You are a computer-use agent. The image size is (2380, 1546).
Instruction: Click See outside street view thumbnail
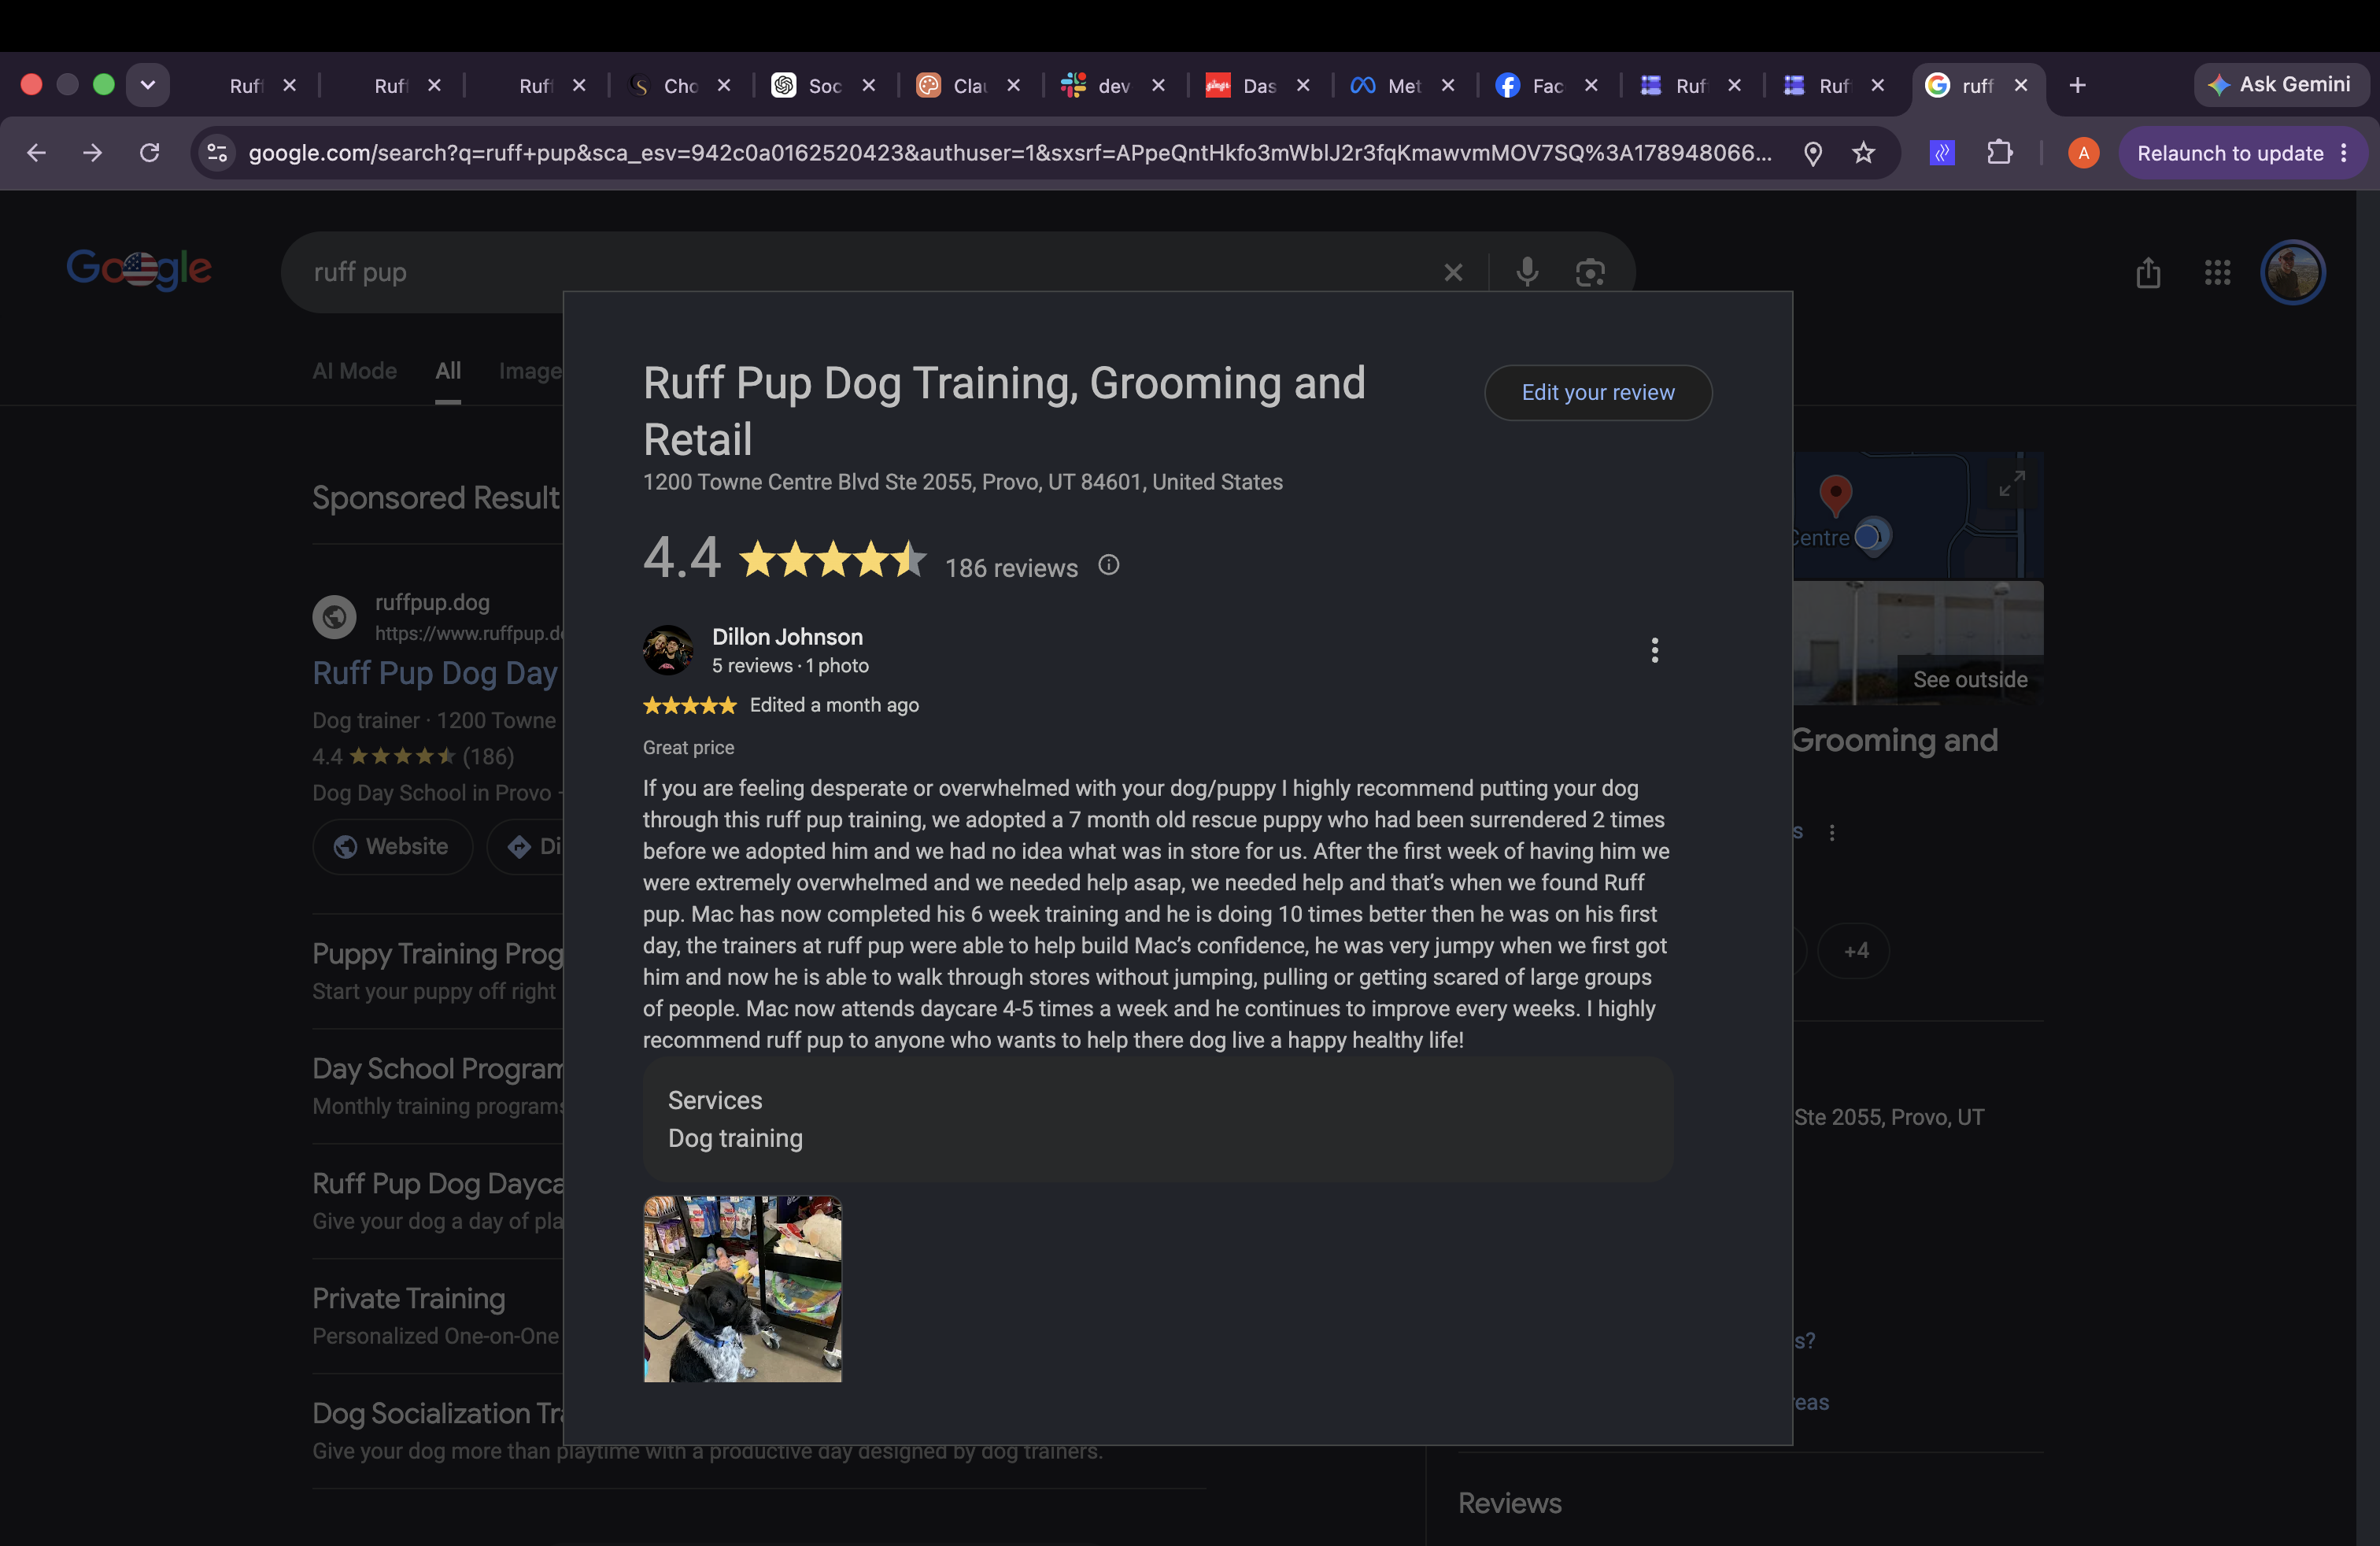coord(1918,643)
